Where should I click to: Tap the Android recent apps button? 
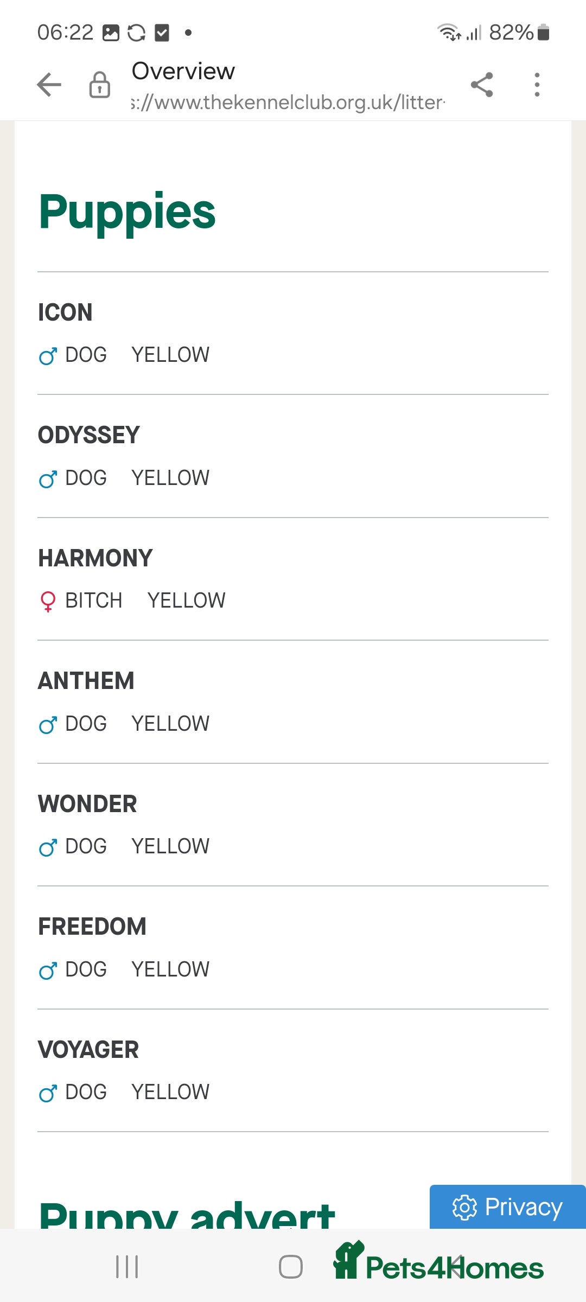[127, 1267]
